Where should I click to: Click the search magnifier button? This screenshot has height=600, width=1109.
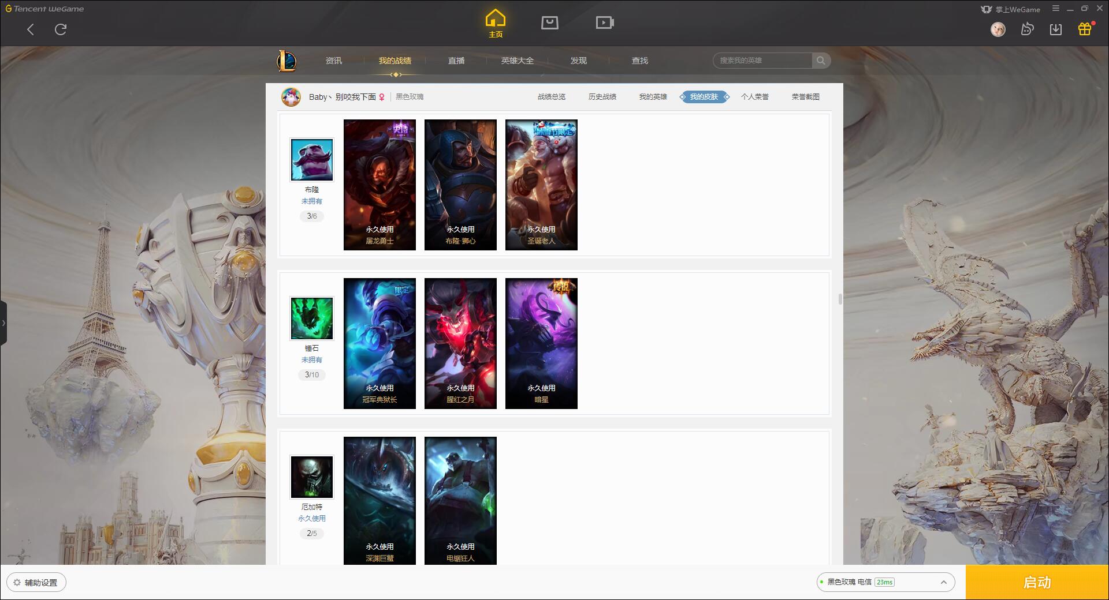tap(821, 61)
